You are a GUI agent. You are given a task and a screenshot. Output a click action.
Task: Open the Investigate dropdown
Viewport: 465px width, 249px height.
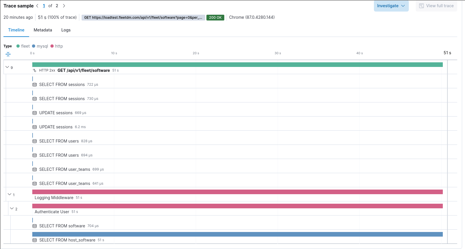391,6
